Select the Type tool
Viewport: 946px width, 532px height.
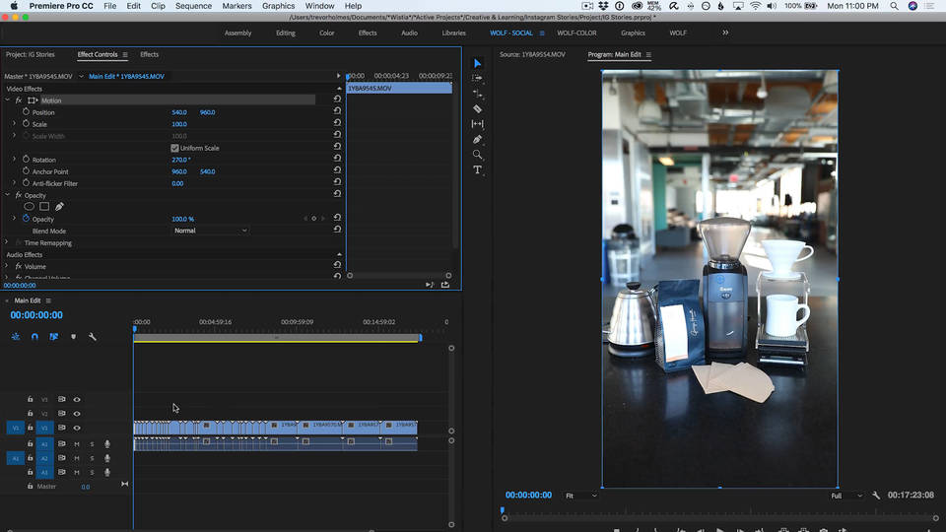click(x=477, y=170)
